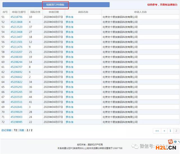Screen dimensions: 180x154
Task: Click trademark name 罗永浩 in row 68
Action: [69, 102]
